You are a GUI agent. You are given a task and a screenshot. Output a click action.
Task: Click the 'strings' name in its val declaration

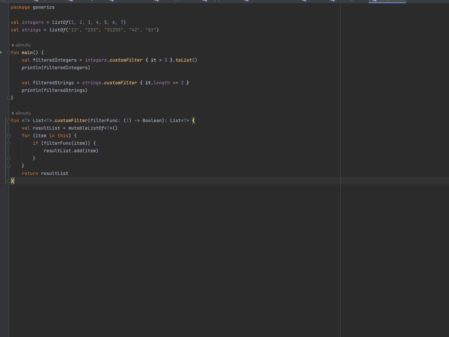[31, 30]
